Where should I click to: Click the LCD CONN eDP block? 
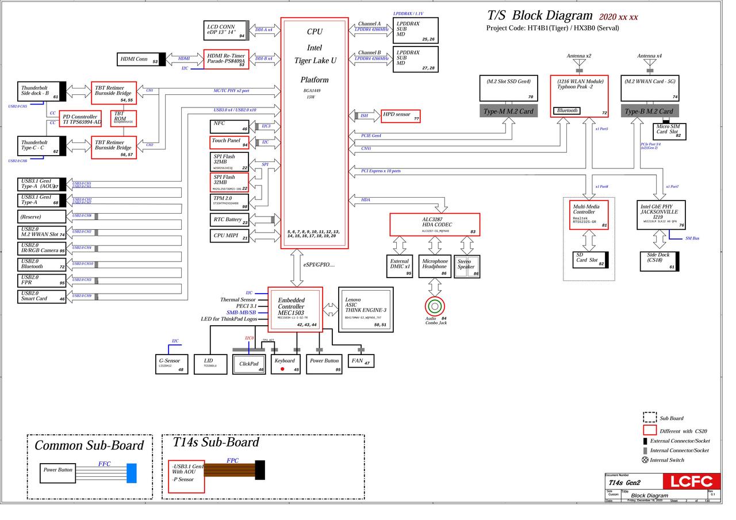pyautogui.click(x=227, y=30)
